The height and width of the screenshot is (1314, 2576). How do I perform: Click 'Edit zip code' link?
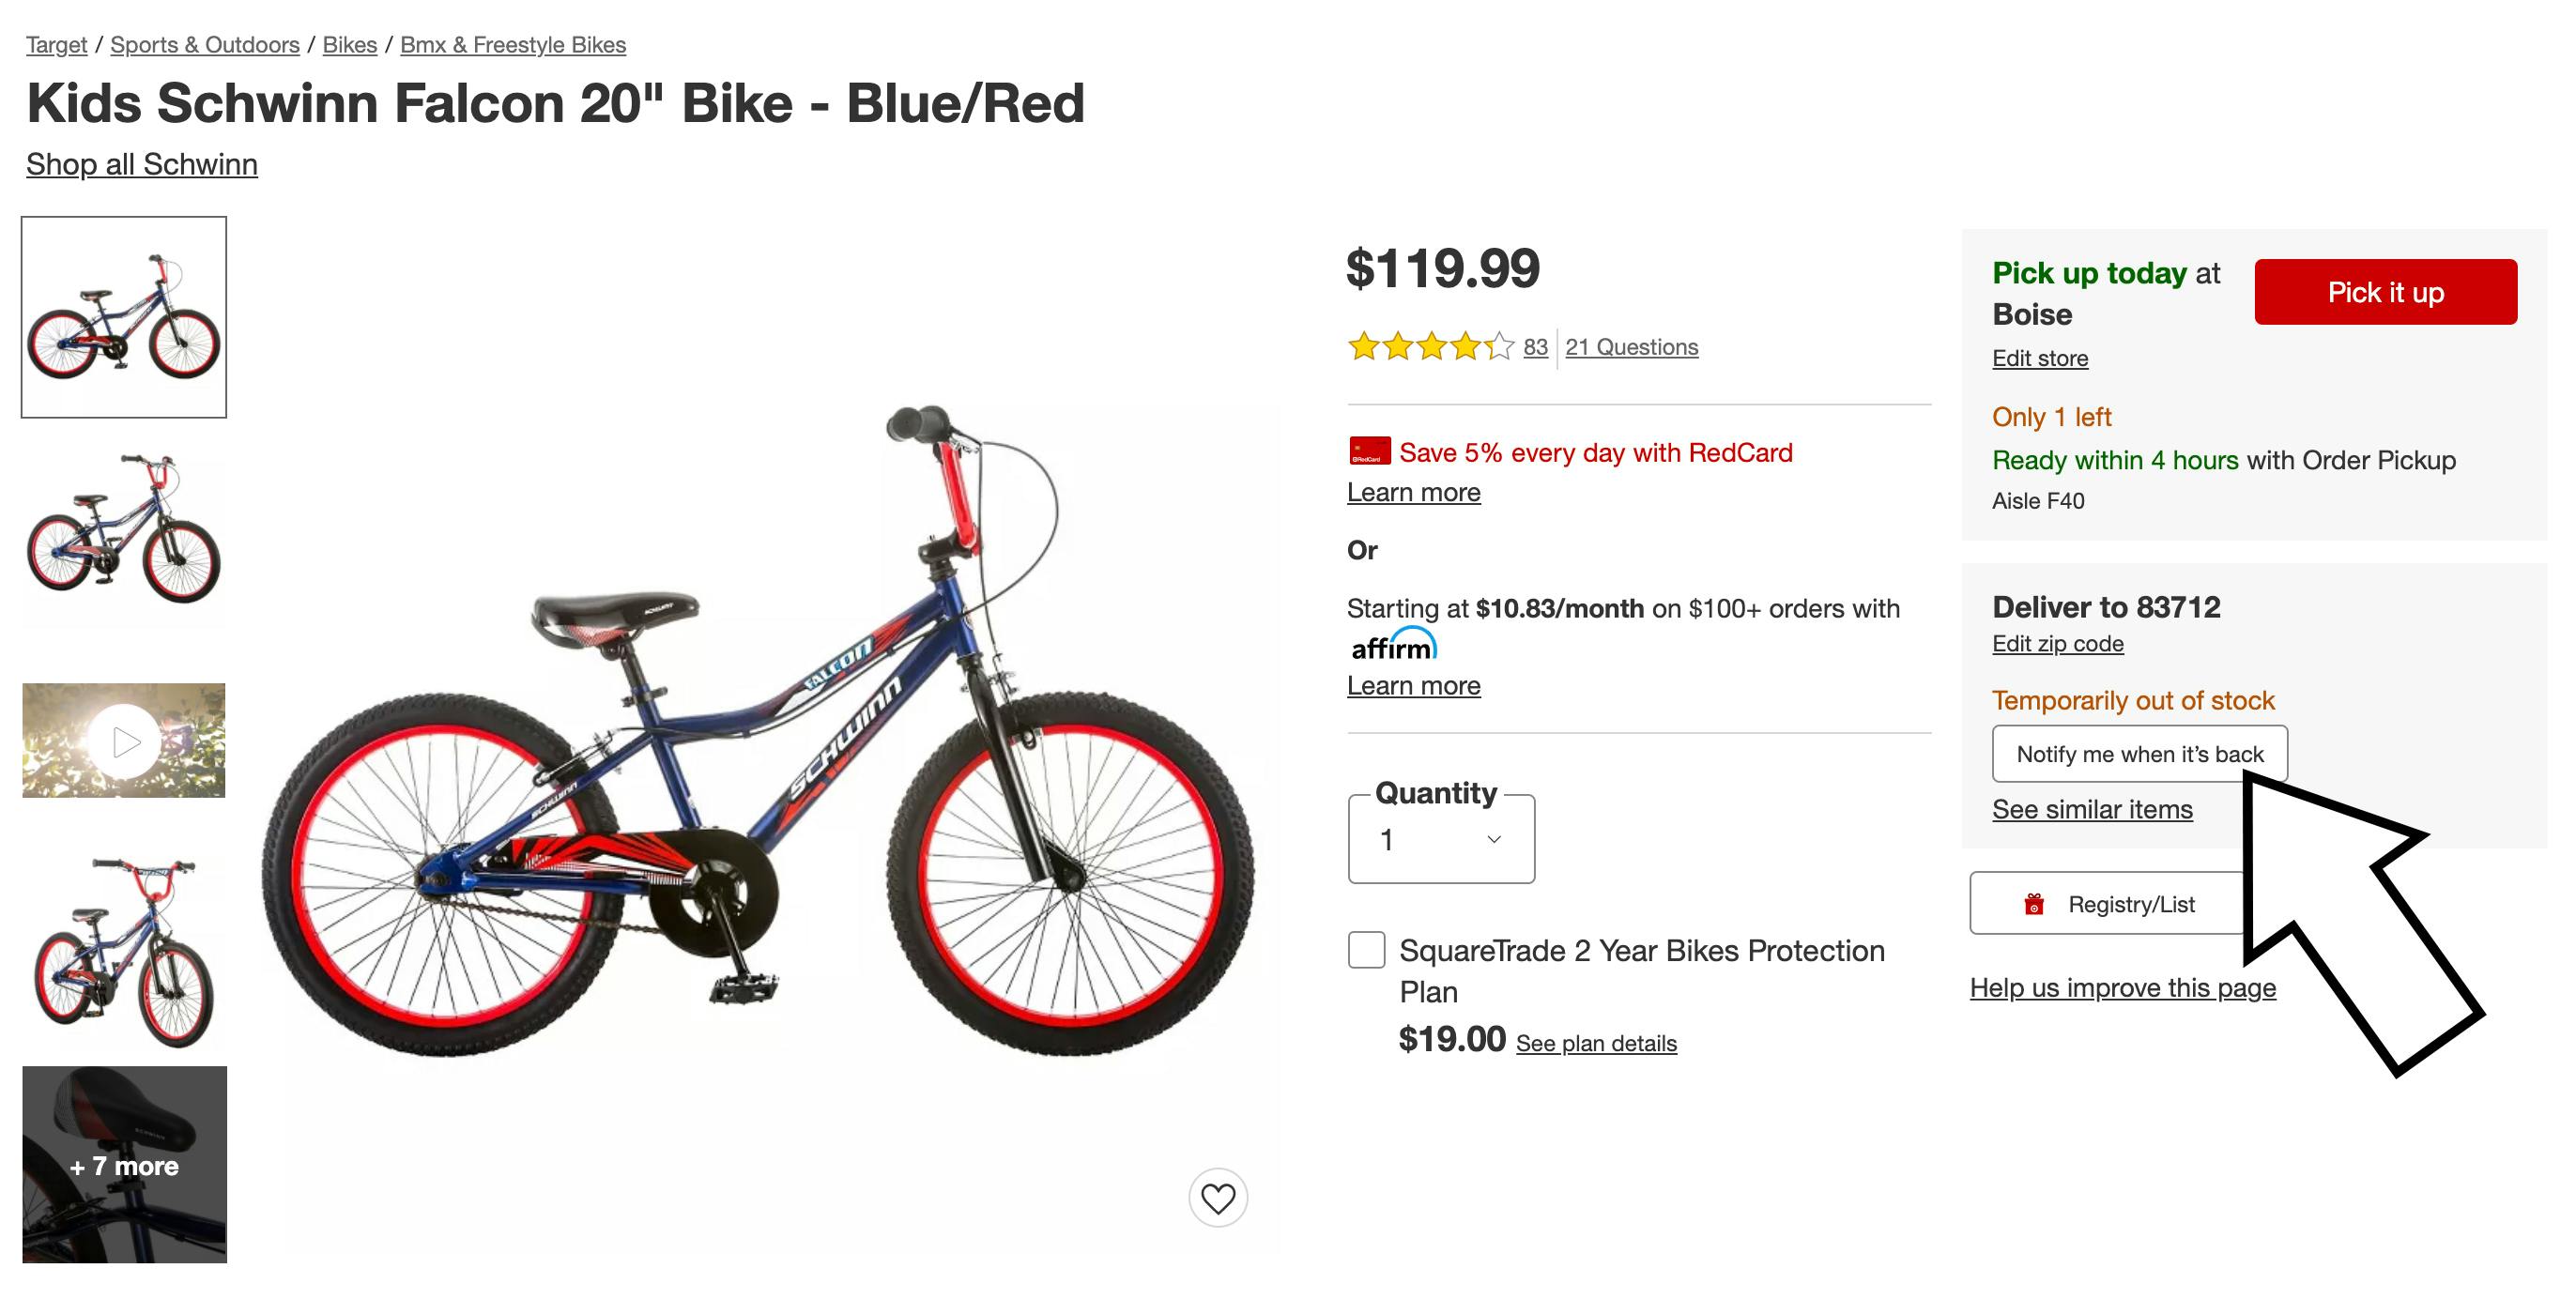pyautogui.click(x=2057, y=643)
